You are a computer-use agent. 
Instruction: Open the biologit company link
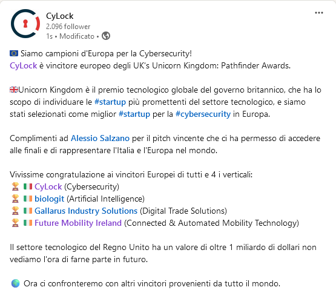coord(49,199)
